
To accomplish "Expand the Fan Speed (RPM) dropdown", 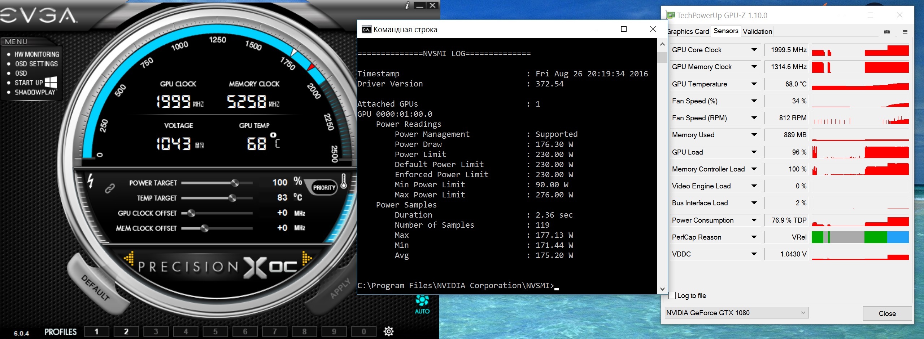I will coord(754,118).
